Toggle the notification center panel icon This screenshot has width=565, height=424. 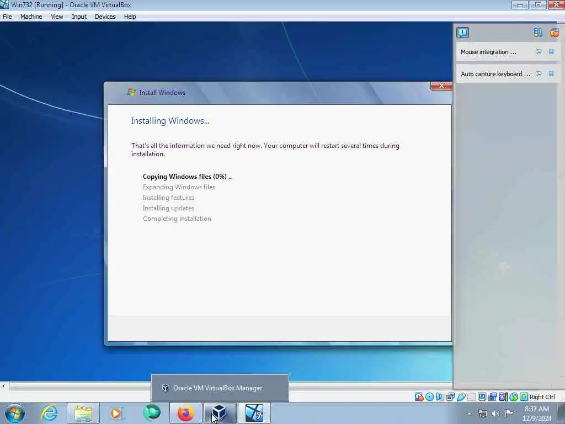click(463, 33)
